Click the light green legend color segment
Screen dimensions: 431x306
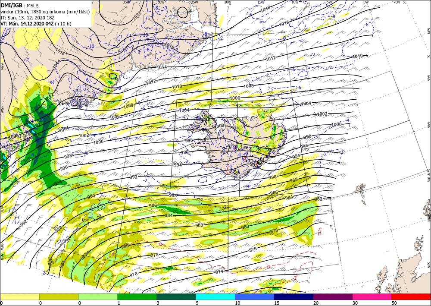click(98, 297)
